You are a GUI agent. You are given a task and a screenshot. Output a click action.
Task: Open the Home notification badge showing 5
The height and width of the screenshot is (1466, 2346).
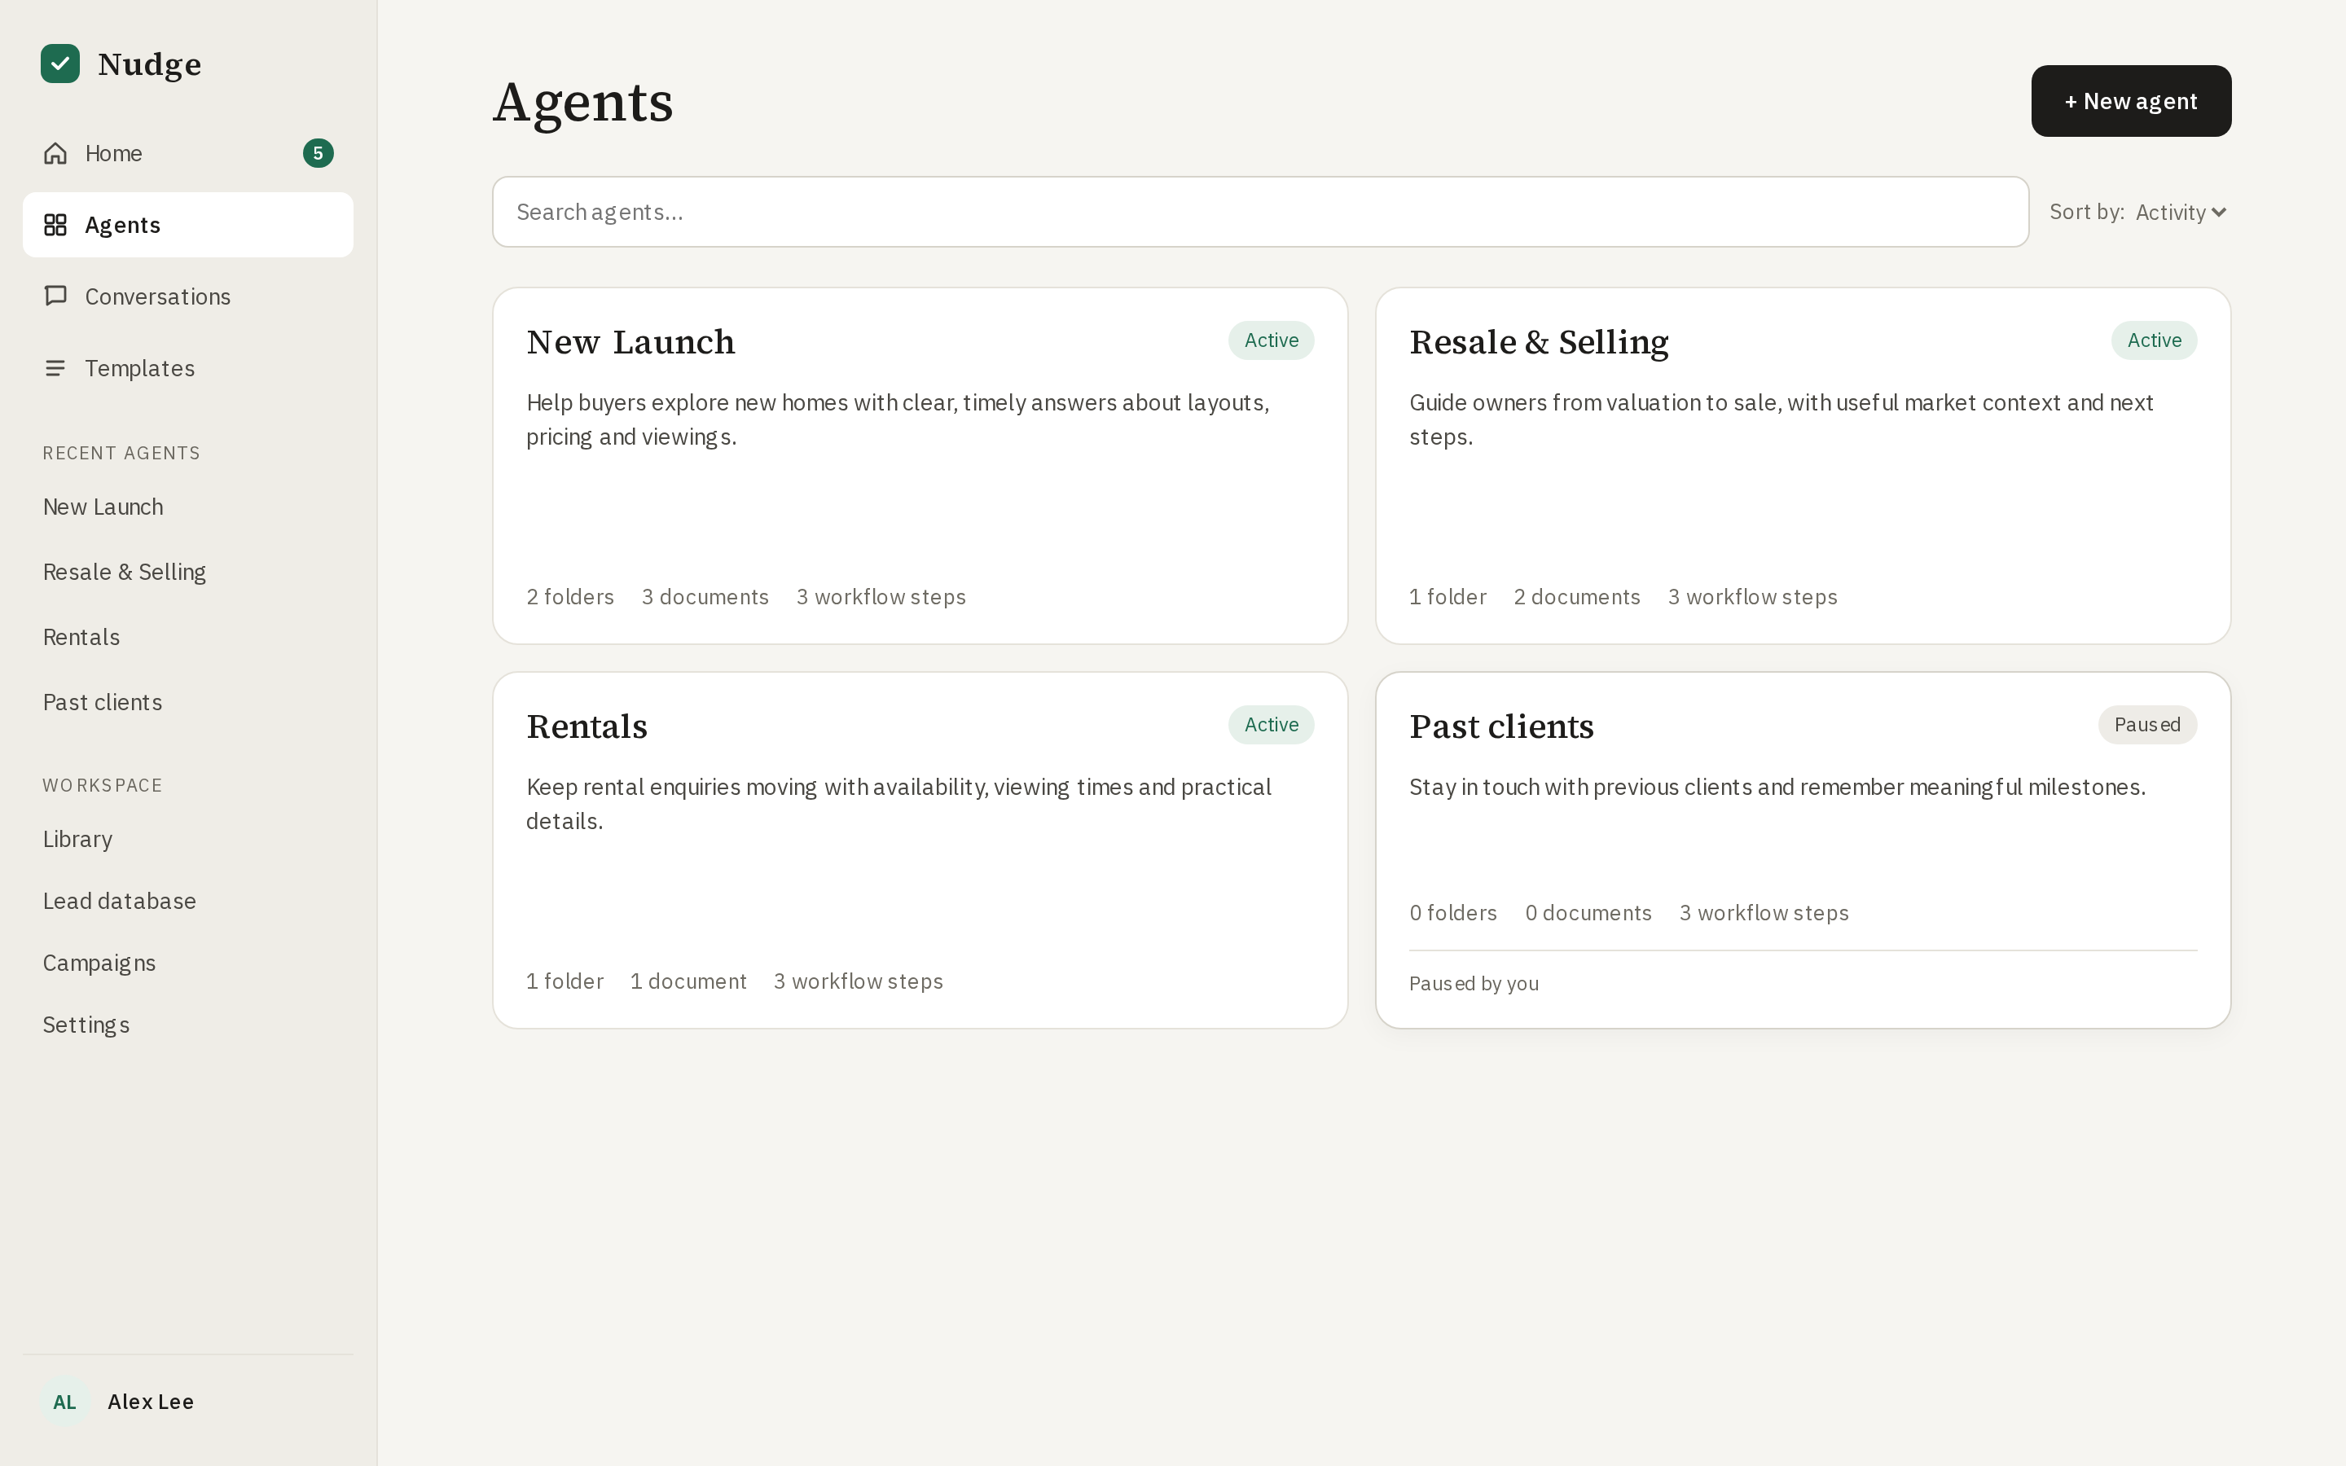(x=318, y=153)
